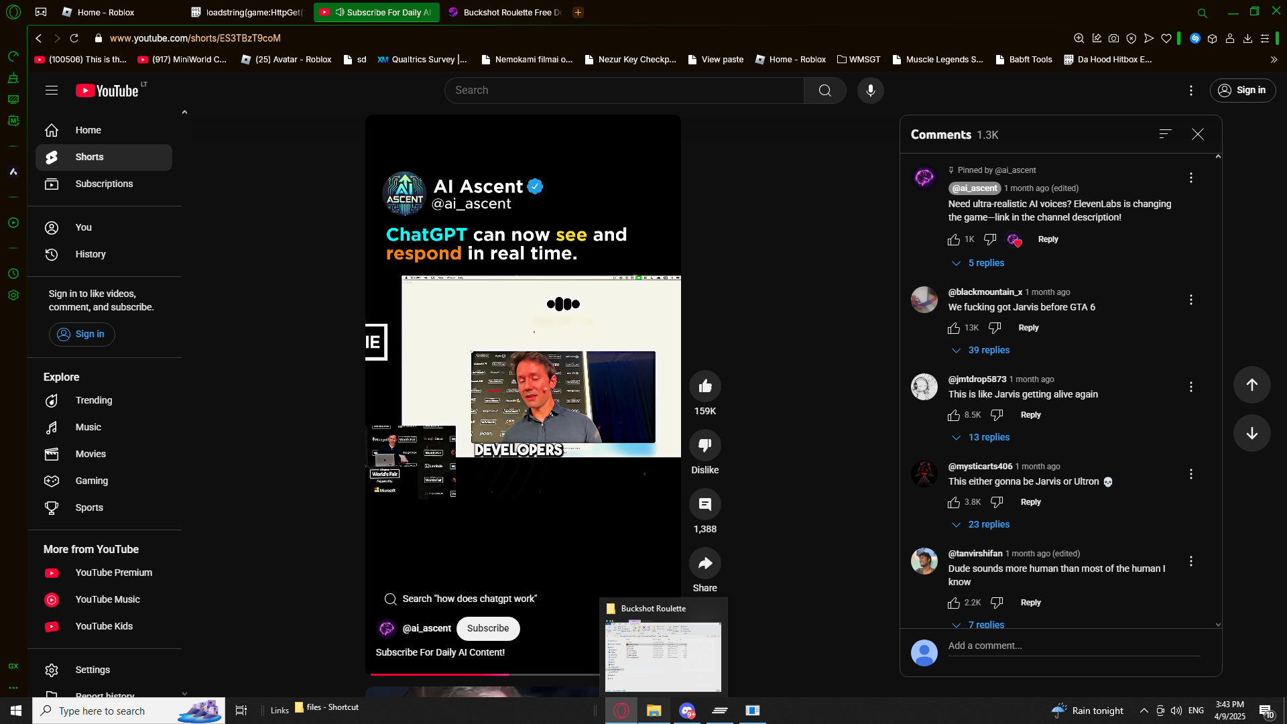The image size is (1287, 724).
Task: Show more bookmarks with chevron
Action: click(1274, 60)
